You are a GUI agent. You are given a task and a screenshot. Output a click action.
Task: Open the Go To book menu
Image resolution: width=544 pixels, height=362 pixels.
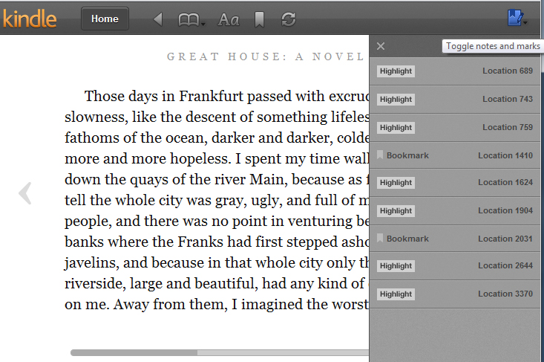click(191, 19)
